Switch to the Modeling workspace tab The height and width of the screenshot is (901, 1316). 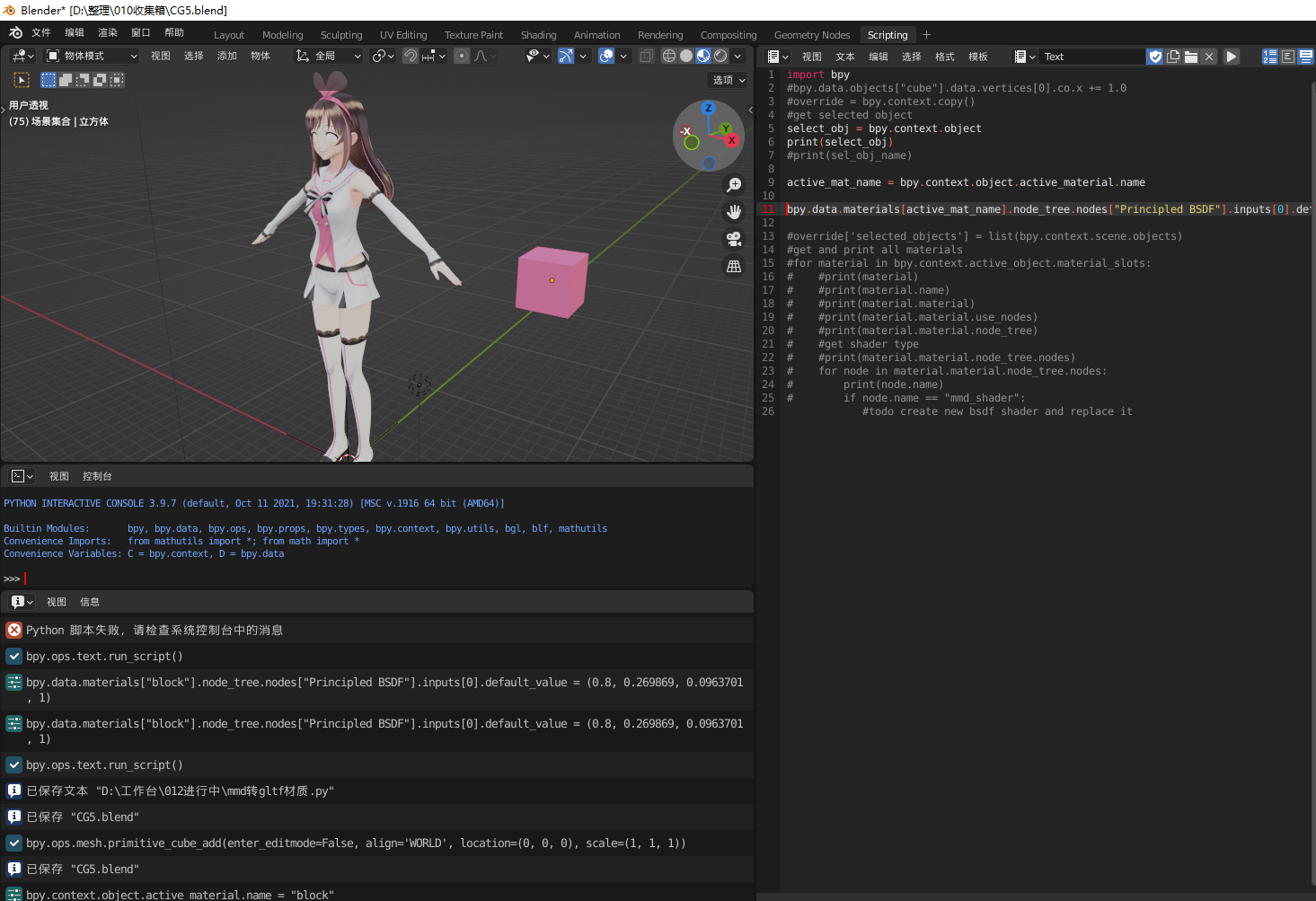pyautogui.click(x=283, y=35)
